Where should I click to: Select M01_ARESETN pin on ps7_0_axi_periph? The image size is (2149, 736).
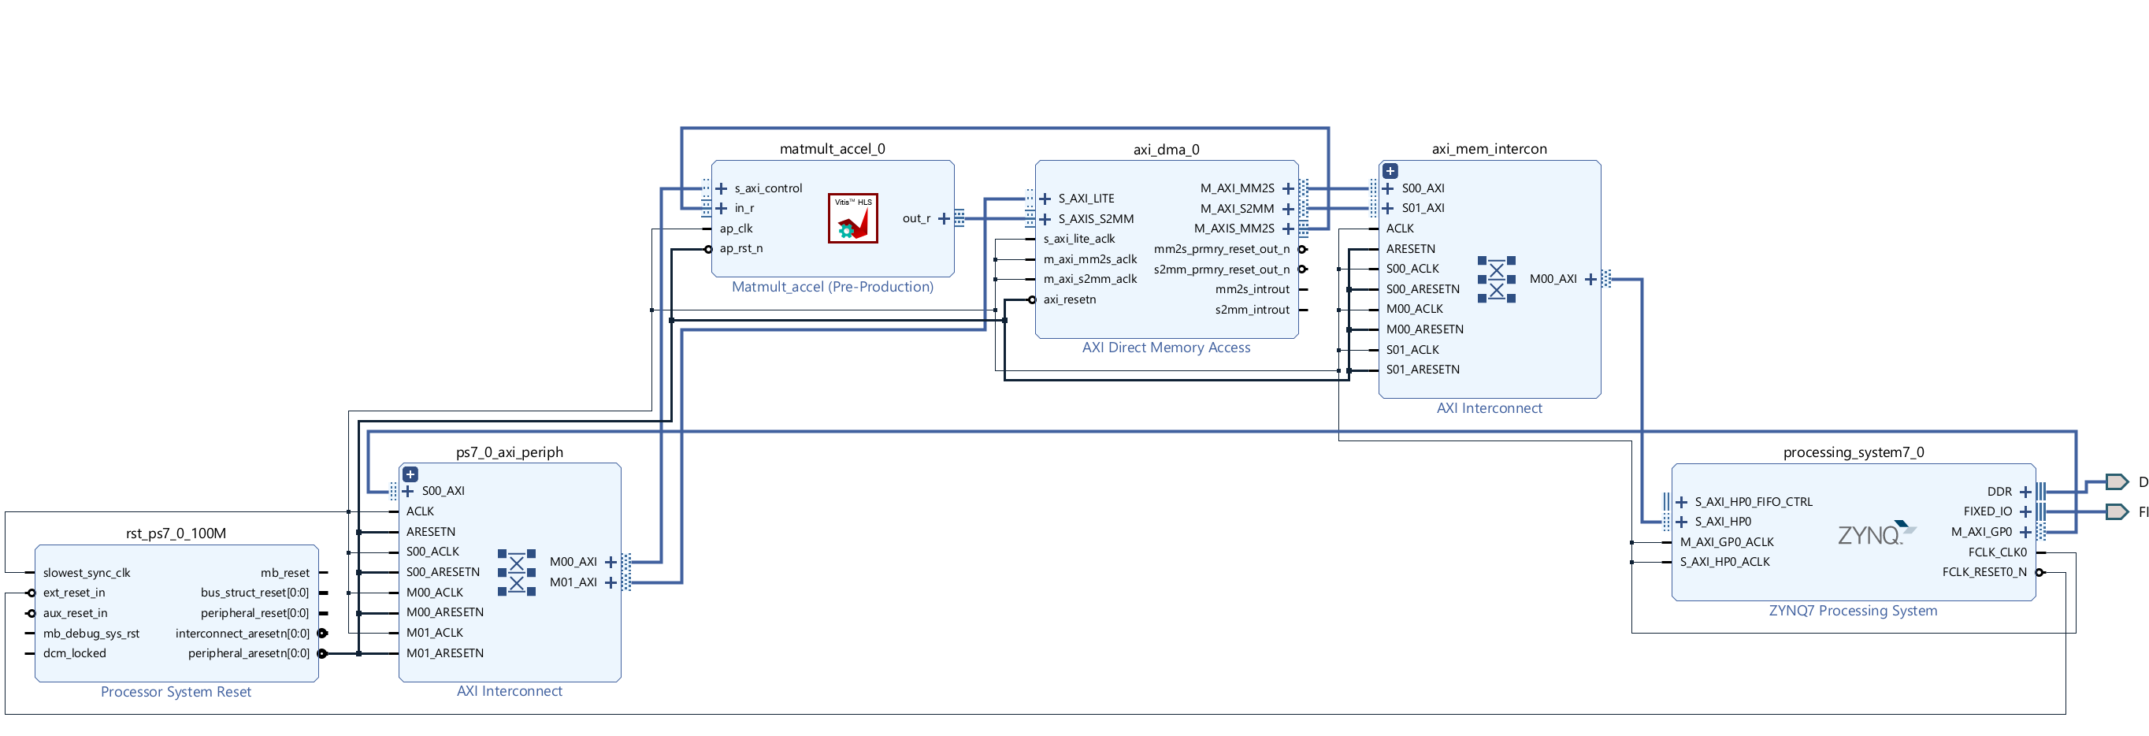pos(444,653)
